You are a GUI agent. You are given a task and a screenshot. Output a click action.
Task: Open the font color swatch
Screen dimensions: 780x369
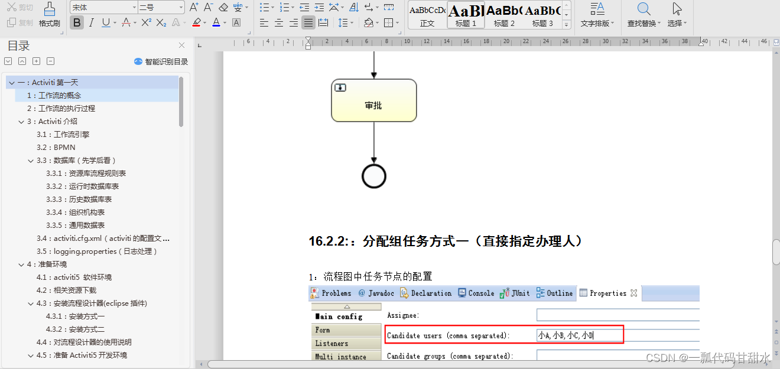(x=217, y=22)
